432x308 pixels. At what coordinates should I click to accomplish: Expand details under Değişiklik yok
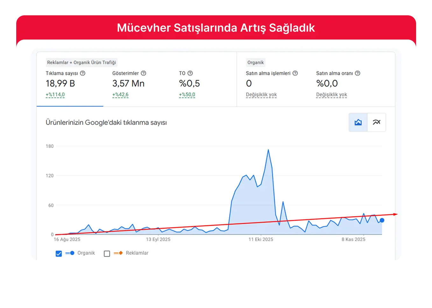[261, 94]
